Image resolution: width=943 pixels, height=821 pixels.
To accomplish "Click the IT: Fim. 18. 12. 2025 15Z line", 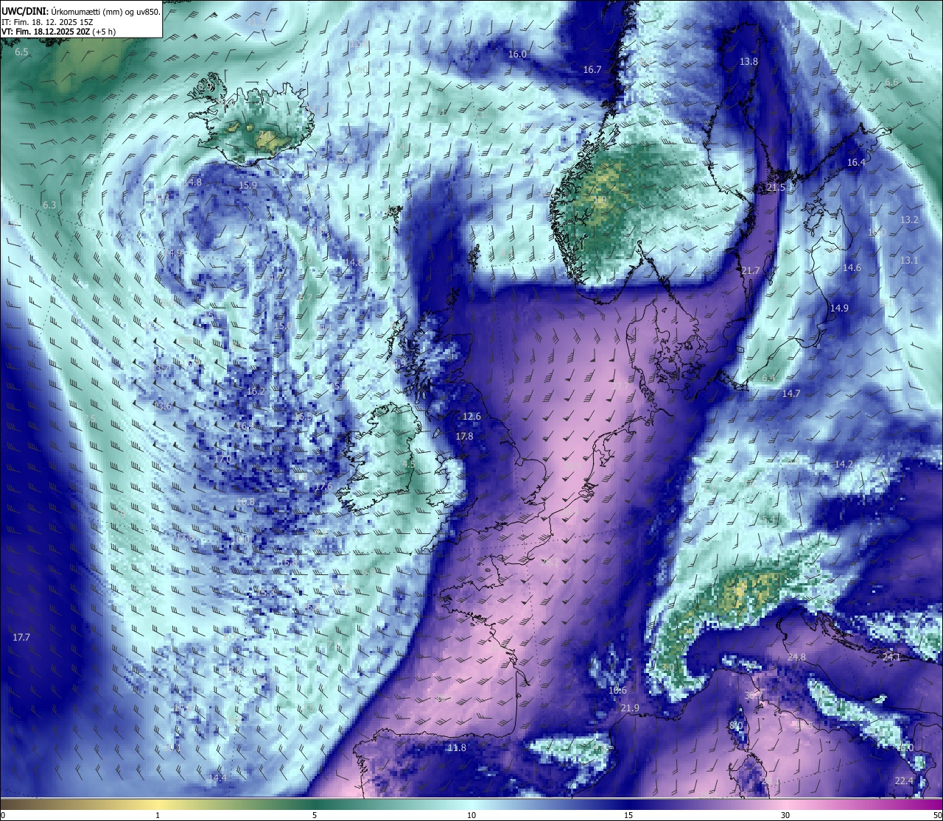I will pyautogui.click(x=47, y=22).
